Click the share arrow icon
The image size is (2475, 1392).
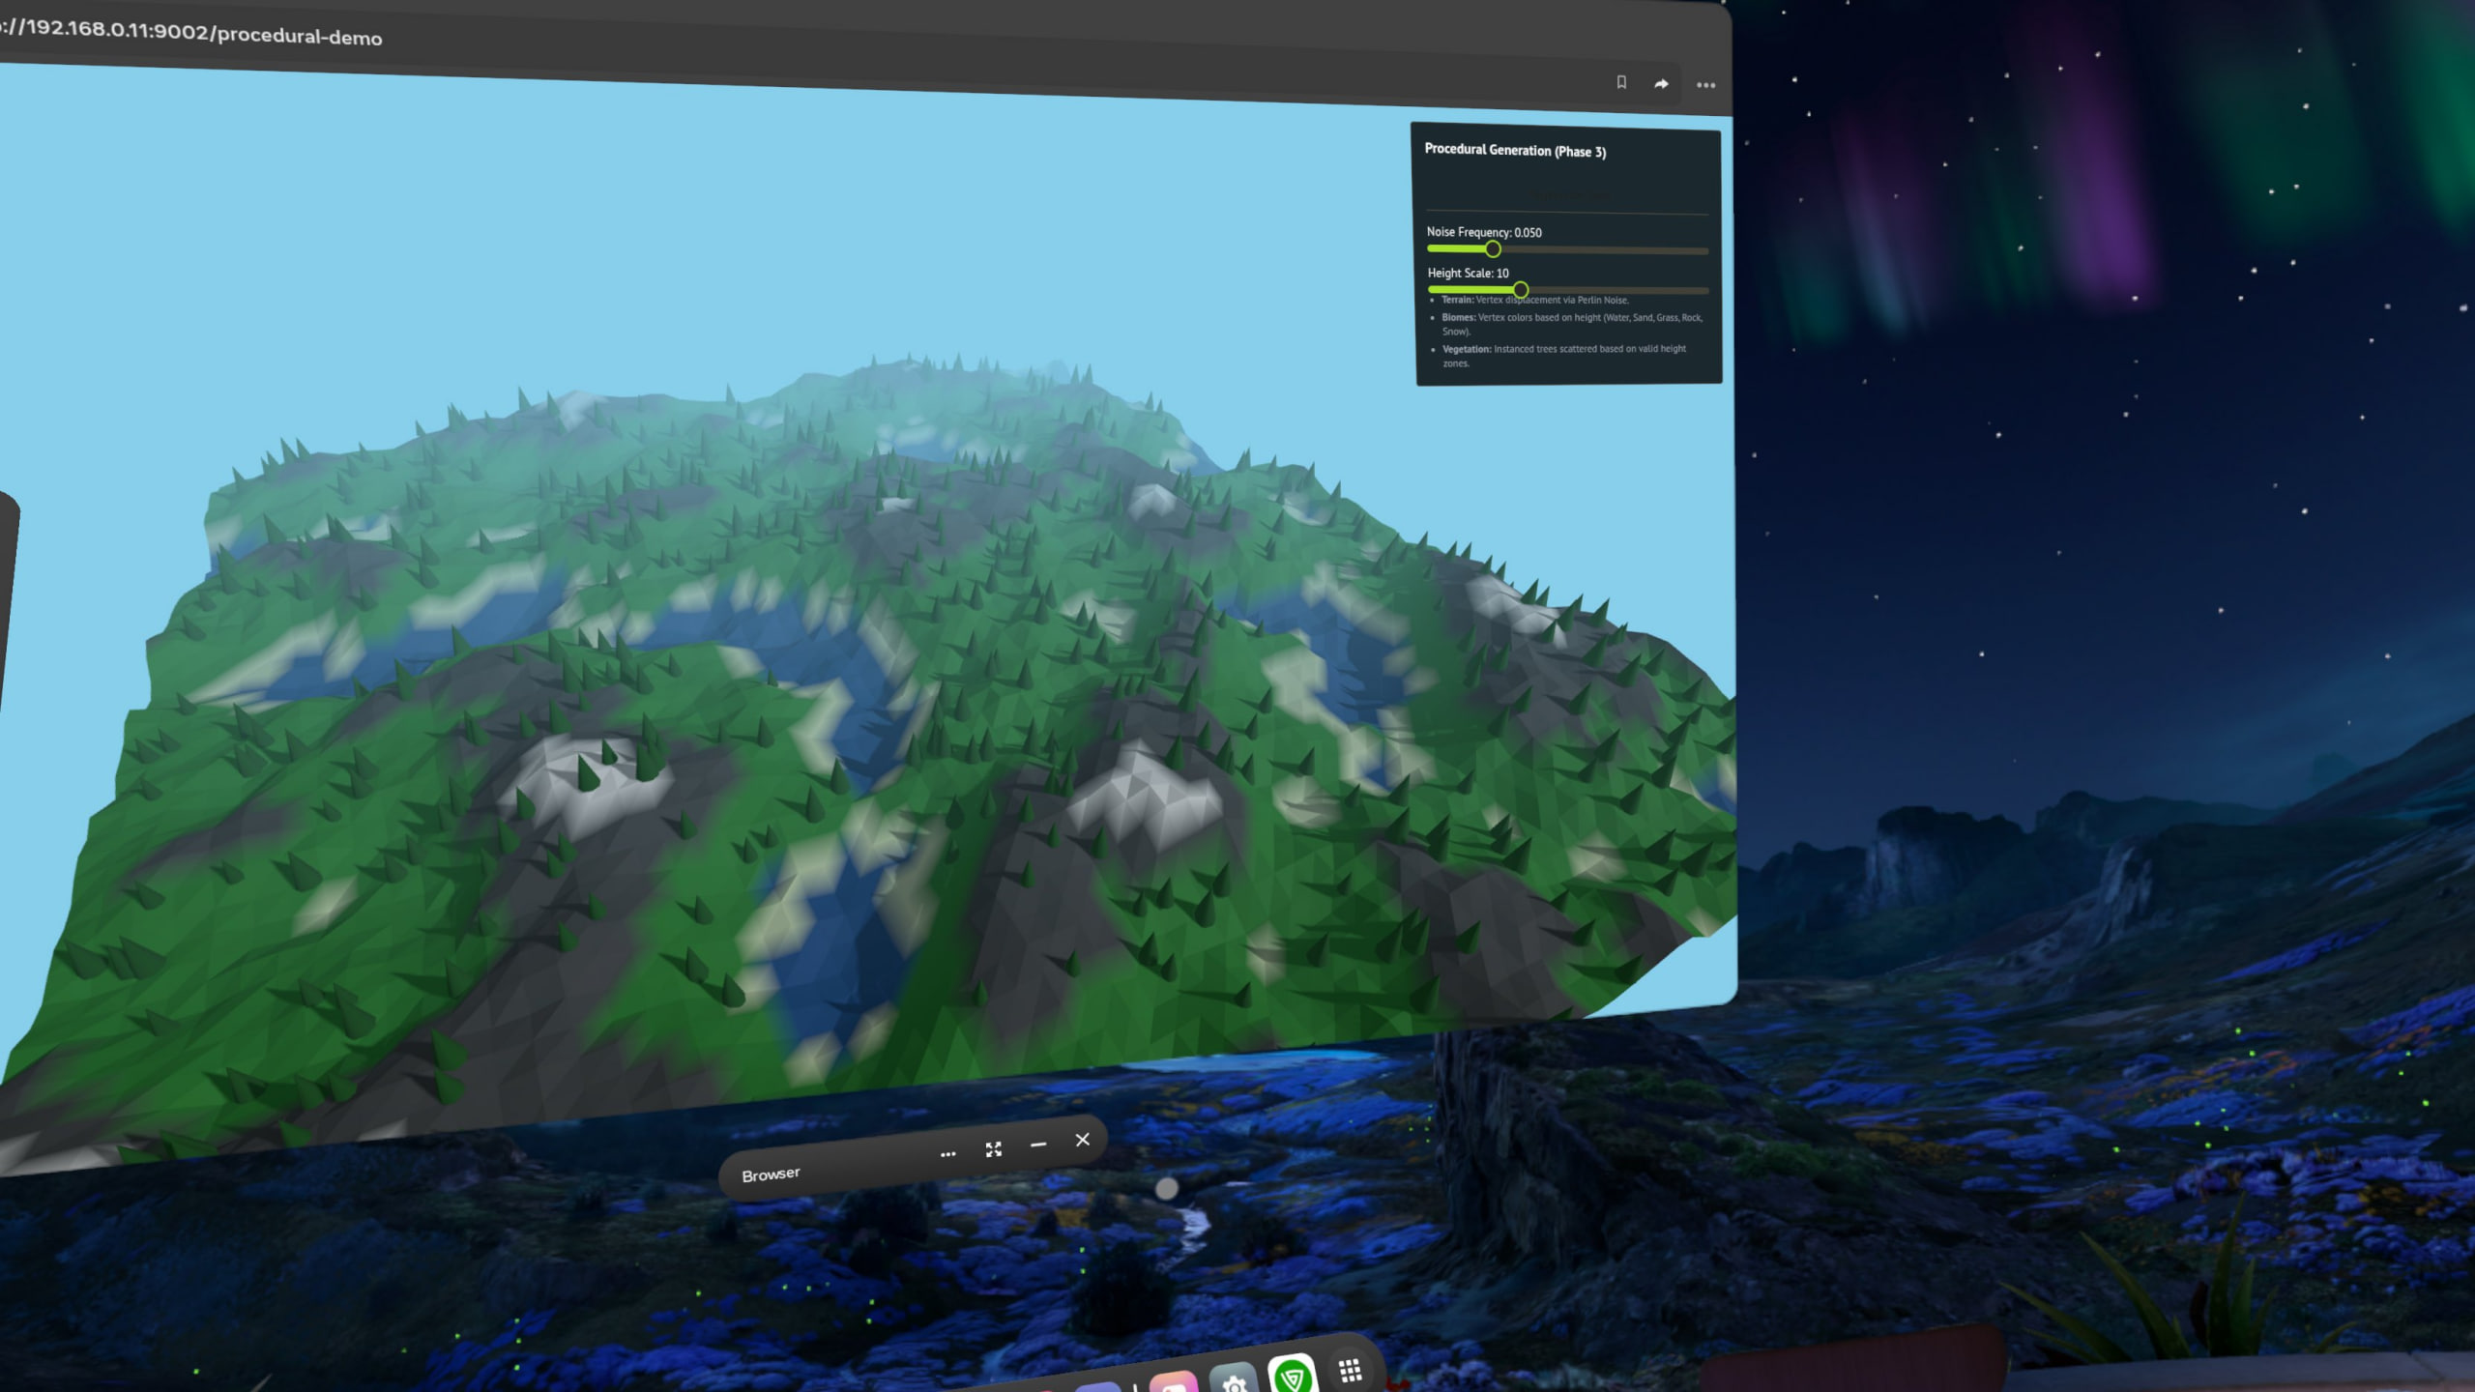pos(1661,84)
